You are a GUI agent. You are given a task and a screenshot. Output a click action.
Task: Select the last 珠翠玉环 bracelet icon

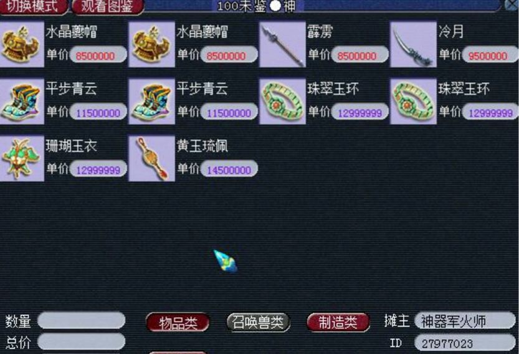point(414,102)
